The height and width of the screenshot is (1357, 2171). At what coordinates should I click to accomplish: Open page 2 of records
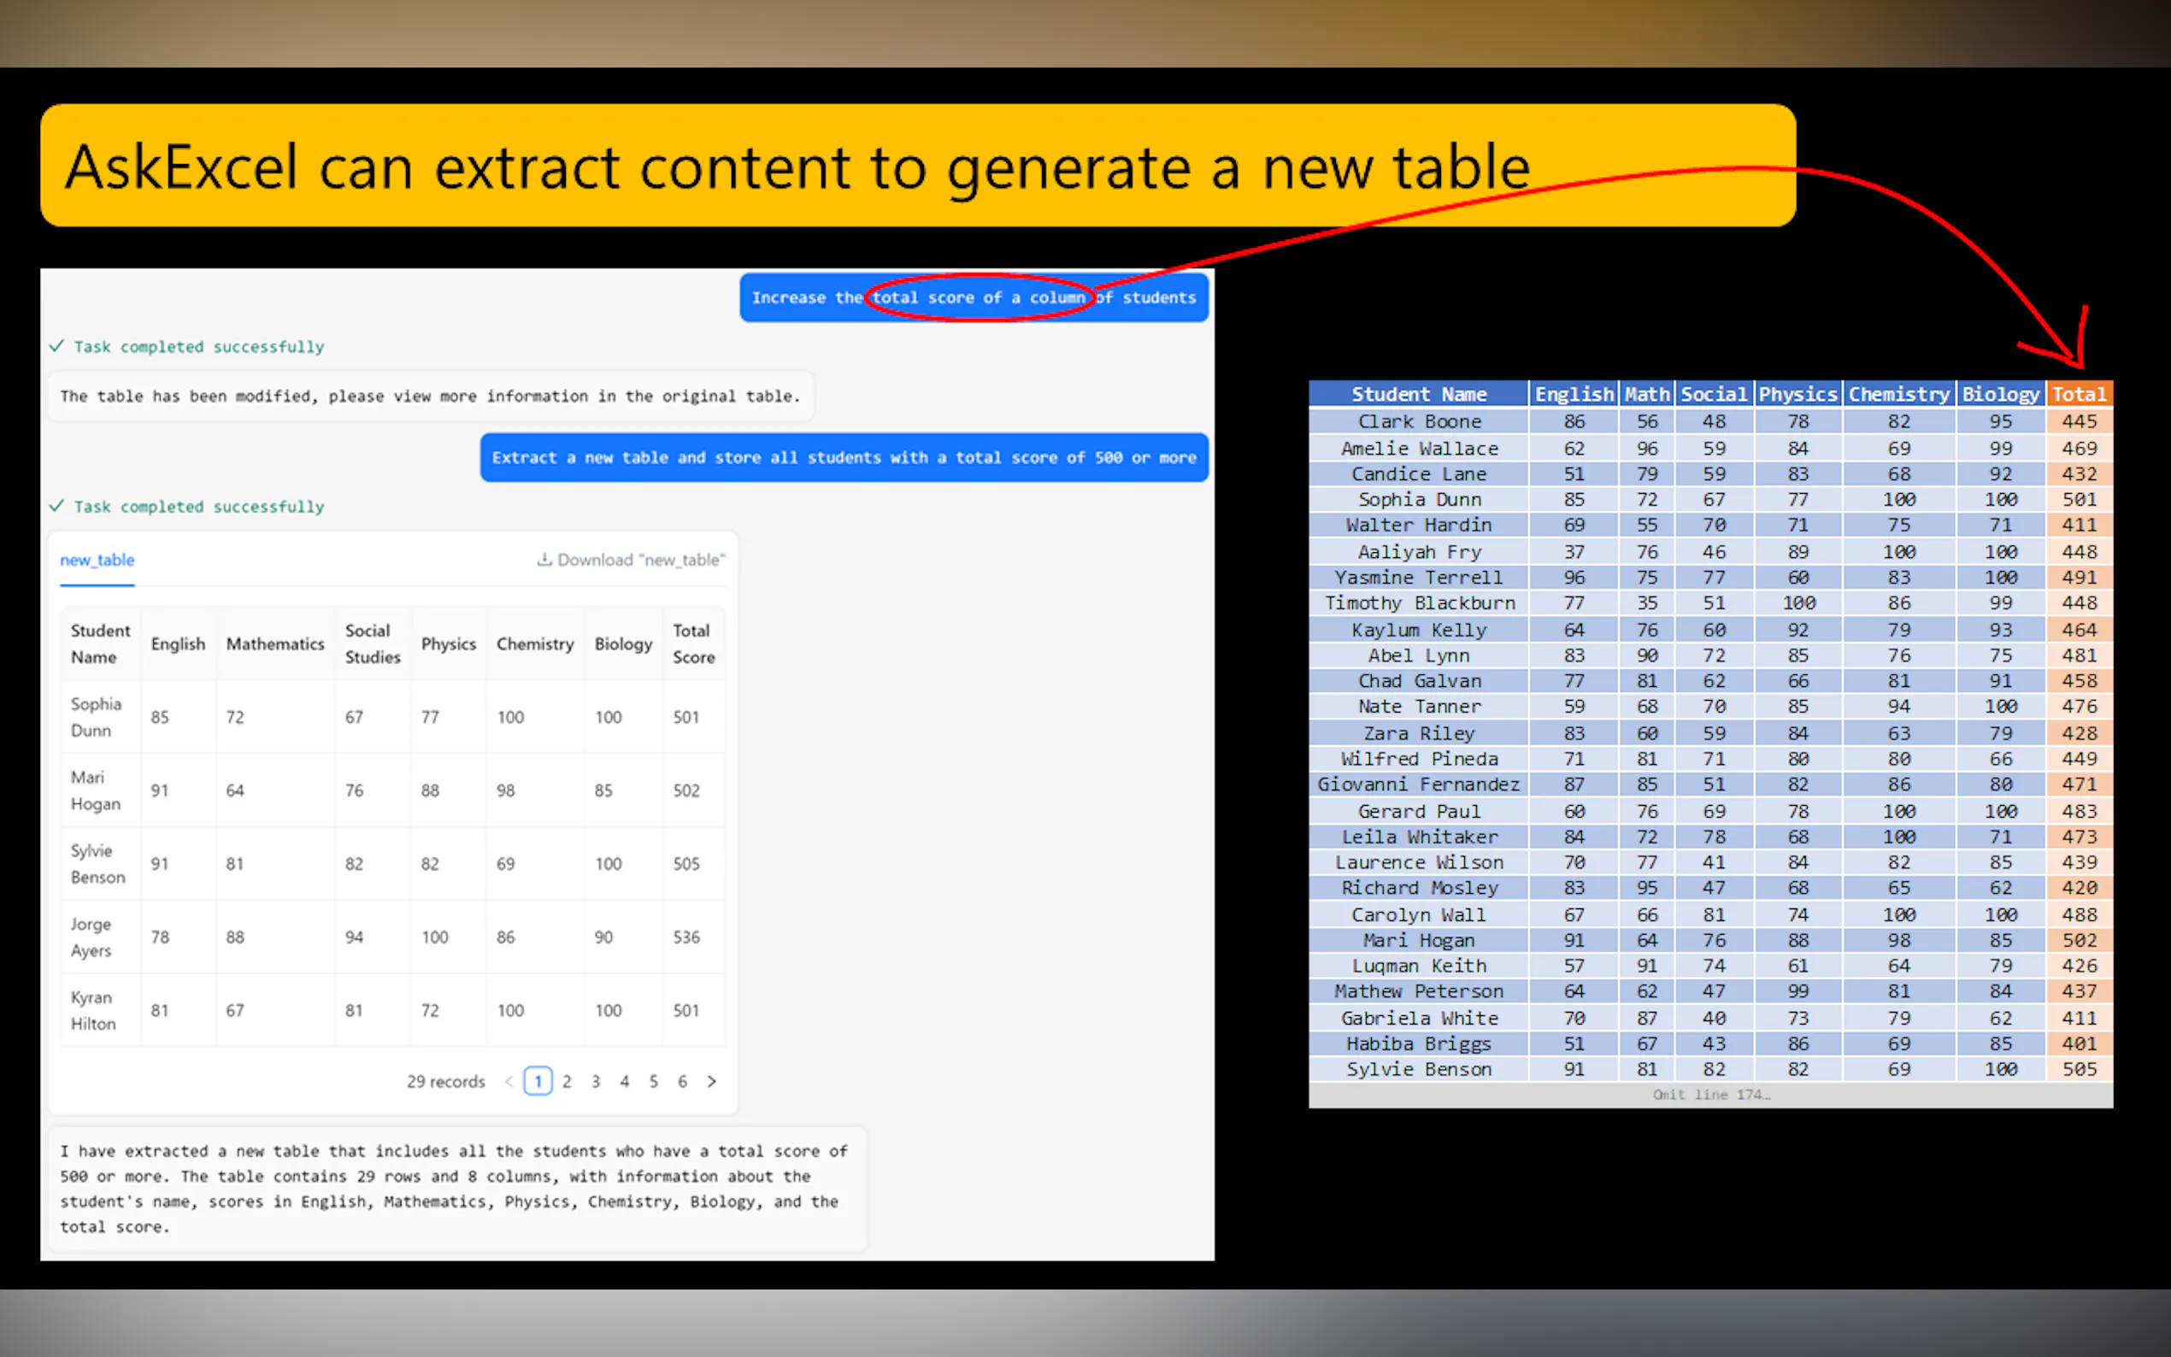(567, 1082)
